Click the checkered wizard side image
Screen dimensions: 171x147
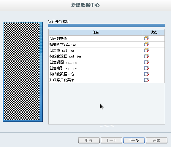[x=23, y=72]
